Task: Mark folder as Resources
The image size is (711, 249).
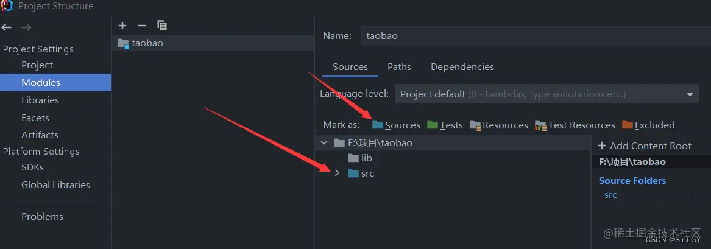Action: coord(499,125)
